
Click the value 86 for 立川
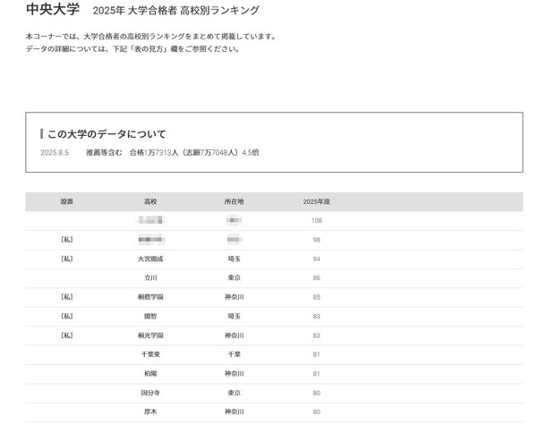317,278
